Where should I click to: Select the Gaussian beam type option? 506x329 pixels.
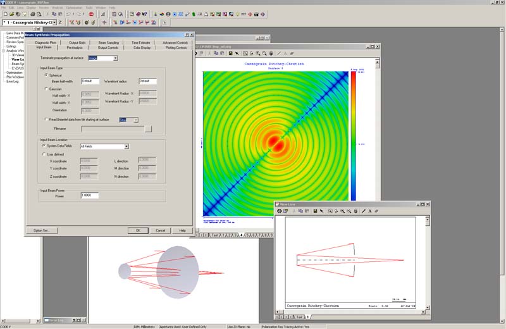click(x=45, y=89)
